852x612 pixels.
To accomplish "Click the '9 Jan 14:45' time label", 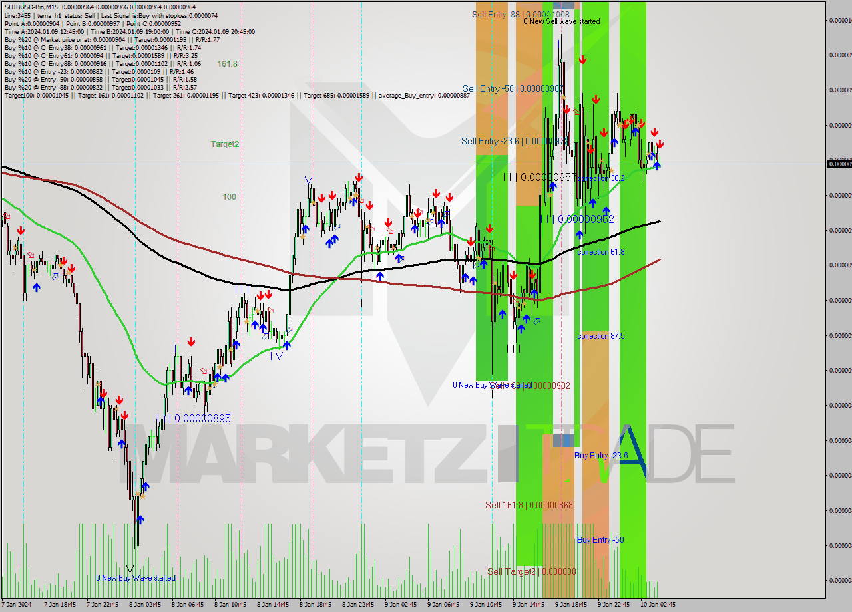I will coord(529,605).
